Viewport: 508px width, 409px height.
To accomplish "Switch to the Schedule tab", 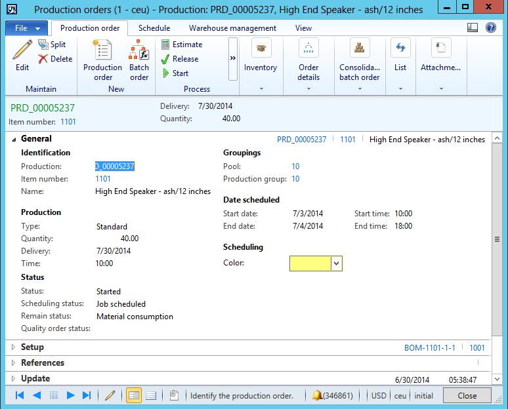I will [154, 28].
